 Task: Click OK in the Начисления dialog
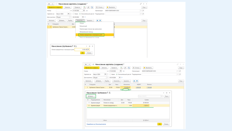(160, 124)
